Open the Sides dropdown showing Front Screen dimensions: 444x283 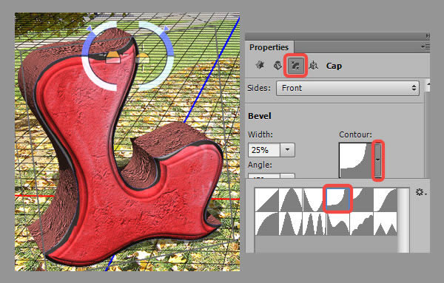pyautogui.click(x=348, y=88)
